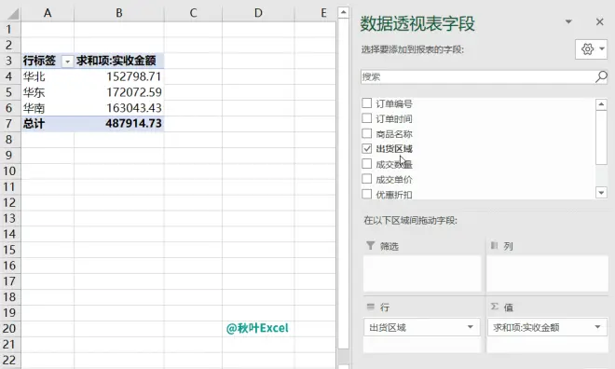Expand the 求和项:实收金额 value dropdown
615x369 pixels.
click(597, 327)
